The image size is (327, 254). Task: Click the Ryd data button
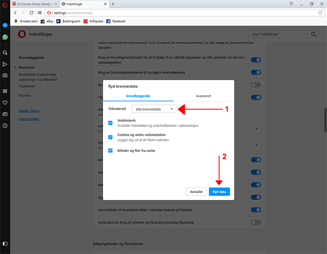coord(219,191)
